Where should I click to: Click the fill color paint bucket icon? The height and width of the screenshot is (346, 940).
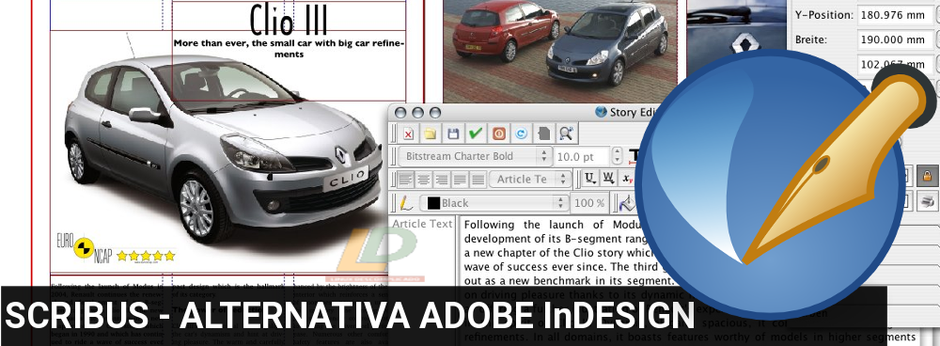point(626,203)
